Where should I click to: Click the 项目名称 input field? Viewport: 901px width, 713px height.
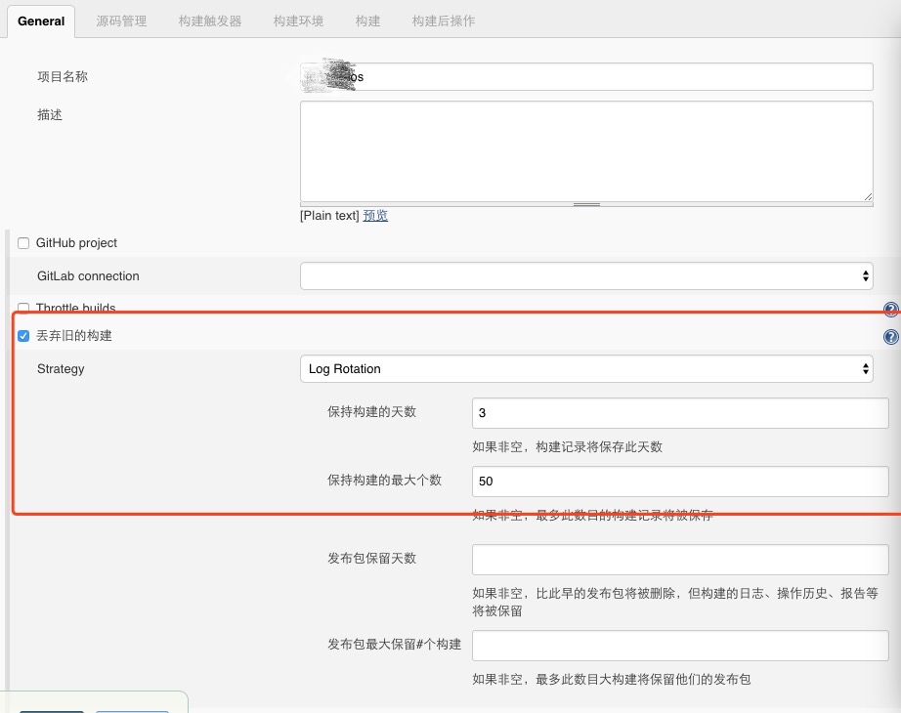click(x=586, y=77)
